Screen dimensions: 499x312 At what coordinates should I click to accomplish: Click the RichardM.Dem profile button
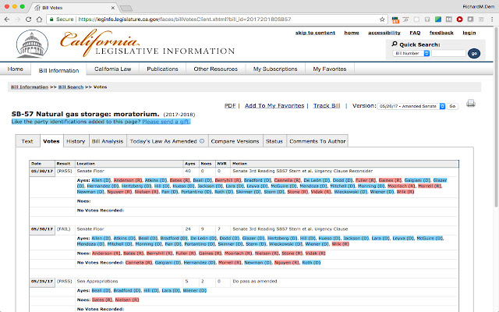coord(478,7)
